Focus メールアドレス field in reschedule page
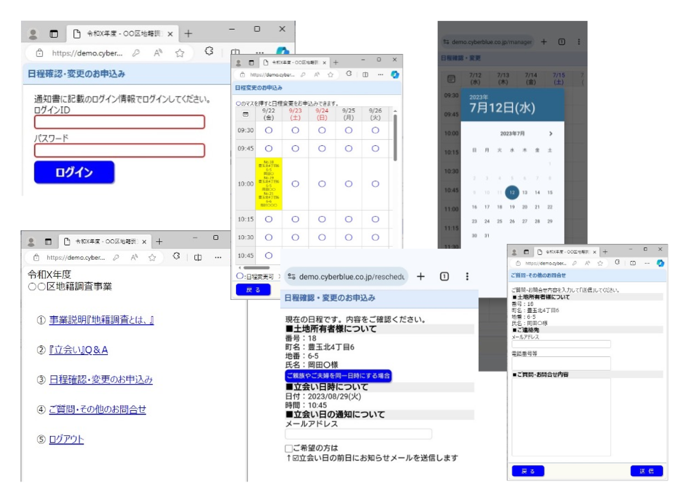The height and width of the screenshot is (503, 689). tap(358, 434)
